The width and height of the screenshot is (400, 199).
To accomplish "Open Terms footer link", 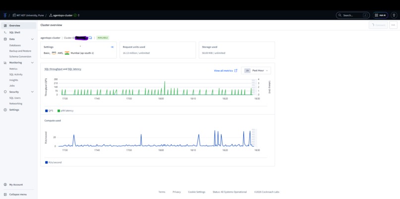I will (162, 192).
